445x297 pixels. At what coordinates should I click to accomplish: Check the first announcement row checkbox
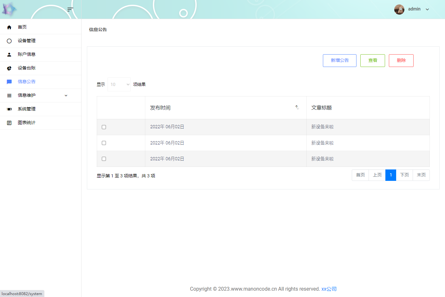tap(104, 127)
